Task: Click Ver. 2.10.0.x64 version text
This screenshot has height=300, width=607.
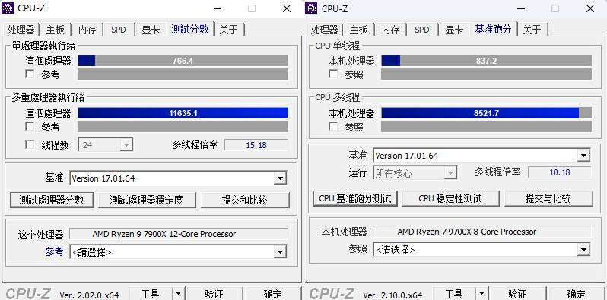Action: point(392,295)
